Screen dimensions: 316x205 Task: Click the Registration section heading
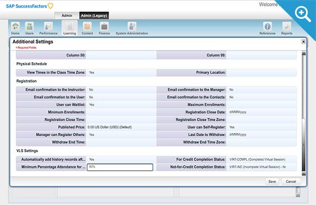[x=26, y=81]
